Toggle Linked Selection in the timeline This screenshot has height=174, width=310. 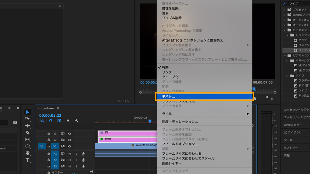(x=59, y=121)
